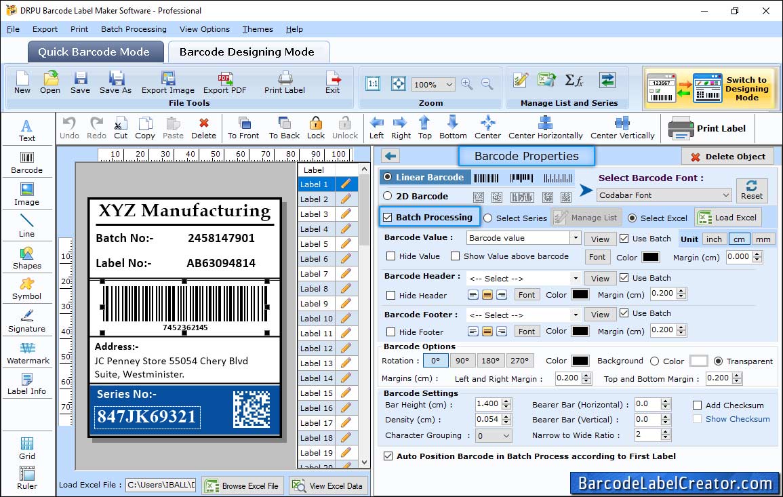Enable Add Checksum checkbox

point(697,405)
